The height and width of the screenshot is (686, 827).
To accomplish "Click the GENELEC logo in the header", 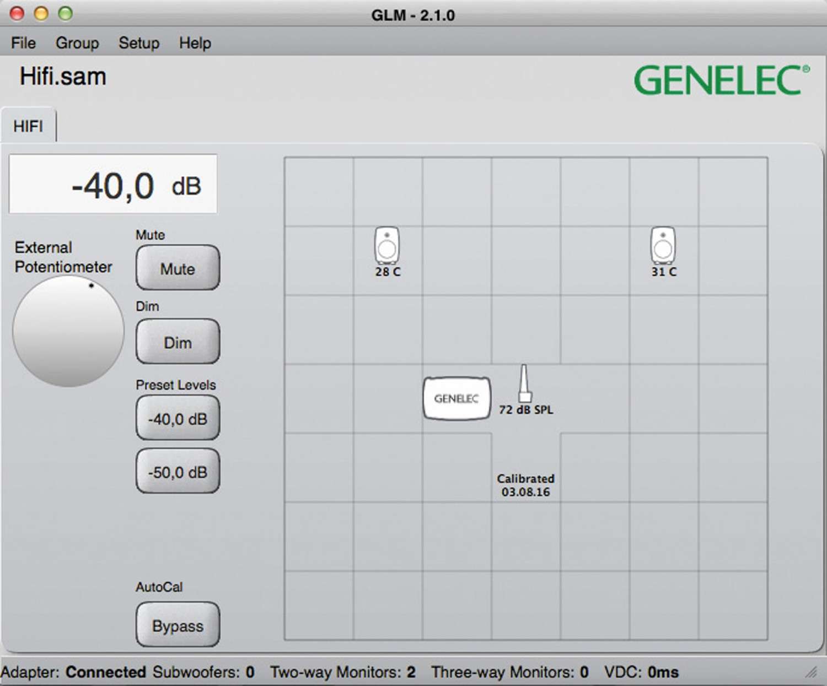I will tap(722, 80).
